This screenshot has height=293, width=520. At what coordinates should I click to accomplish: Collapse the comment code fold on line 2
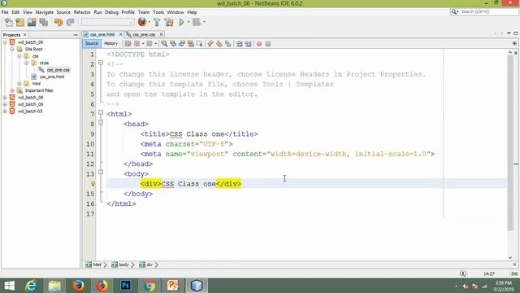tap(101, 63)
